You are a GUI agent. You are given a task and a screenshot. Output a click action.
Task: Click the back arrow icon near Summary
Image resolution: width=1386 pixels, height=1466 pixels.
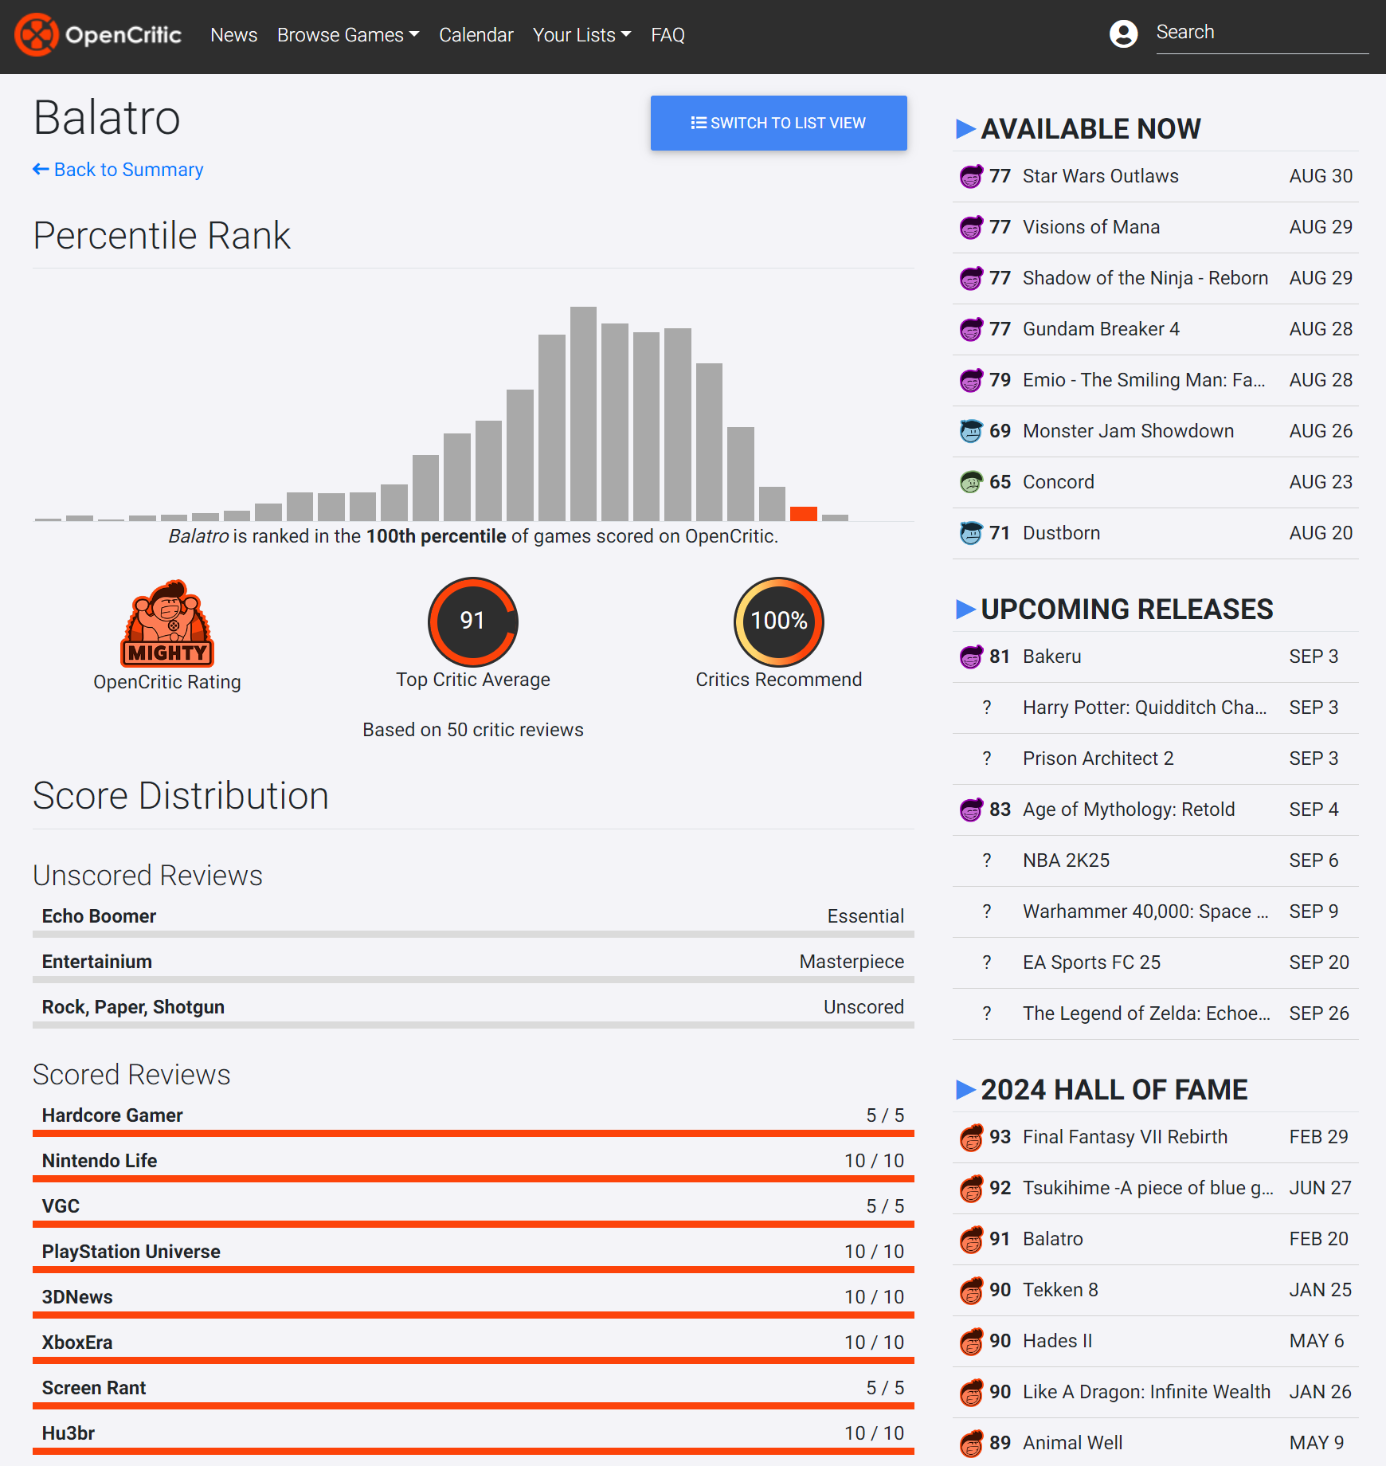(41, 170)
